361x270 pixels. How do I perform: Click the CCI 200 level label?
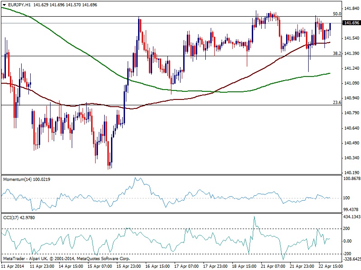[x=347, y=229]
